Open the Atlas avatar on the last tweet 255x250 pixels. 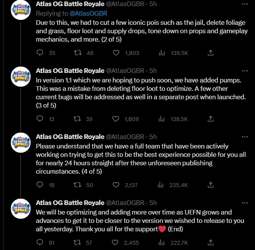(21, 209)
